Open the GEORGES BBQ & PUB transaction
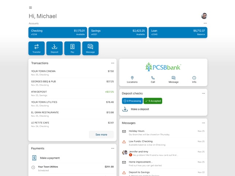235x176 pixels. [72, 83]
